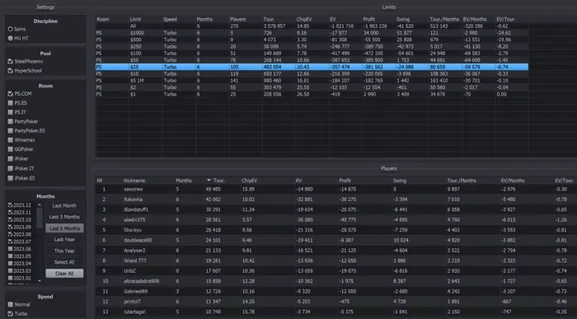Select player aladin375 in players table
The height and width of the screenshot is (319, 577).
click(336, 219)
